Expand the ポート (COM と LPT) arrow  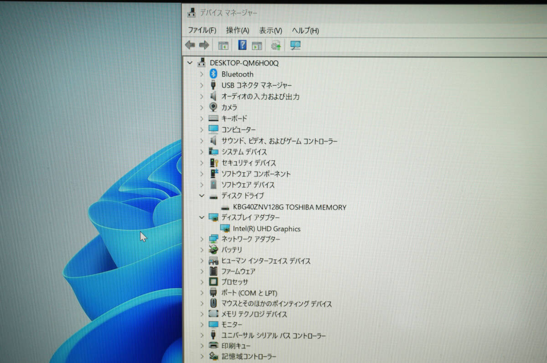tap(202, 293)
